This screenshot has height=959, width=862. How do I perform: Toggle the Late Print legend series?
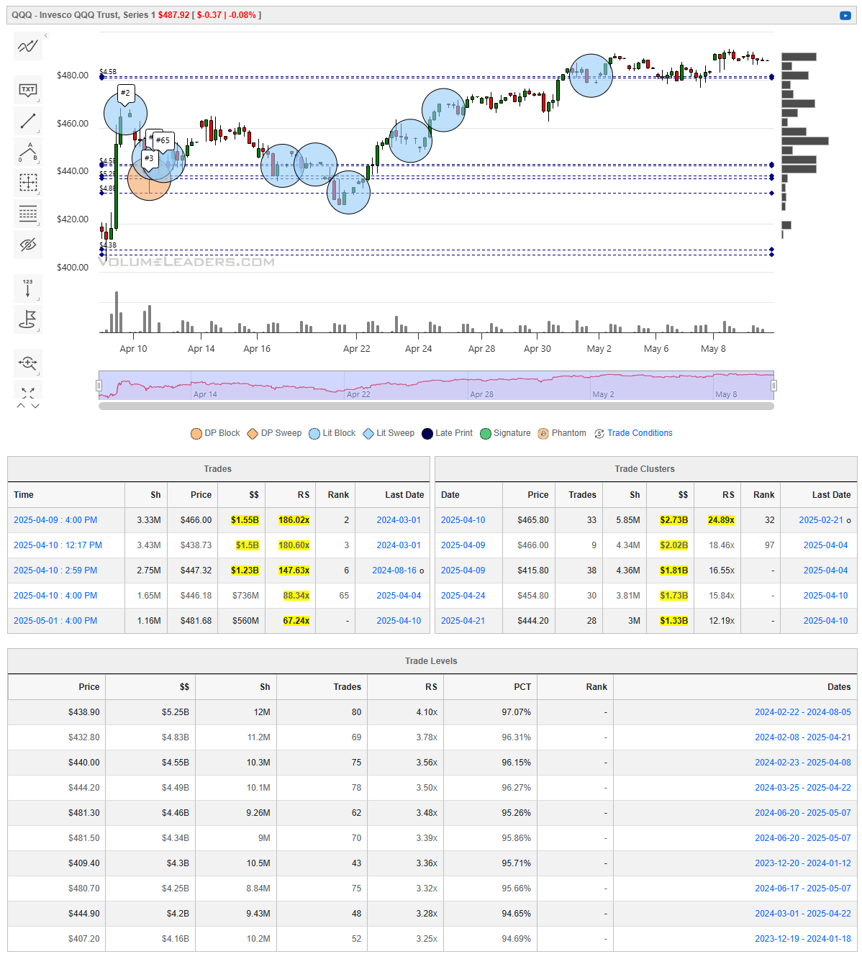point(448,433)
